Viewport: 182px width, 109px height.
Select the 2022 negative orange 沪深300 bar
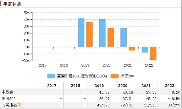coord(153,53)
